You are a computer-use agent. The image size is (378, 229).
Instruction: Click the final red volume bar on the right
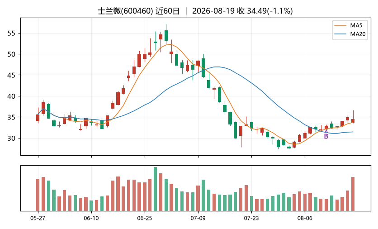coord(353,194)
